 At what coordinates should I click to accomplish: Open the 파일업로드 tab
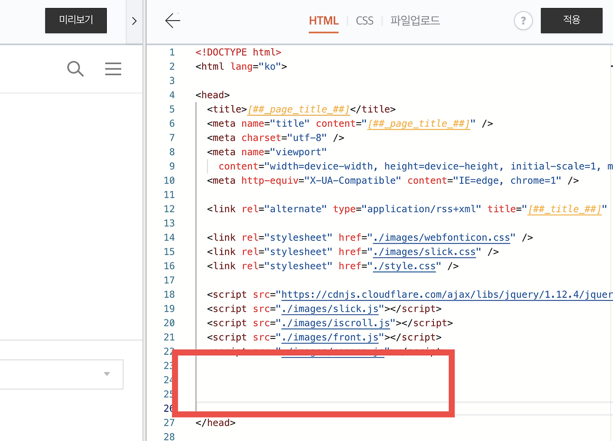pyautogui.click(x=415, y=21)
